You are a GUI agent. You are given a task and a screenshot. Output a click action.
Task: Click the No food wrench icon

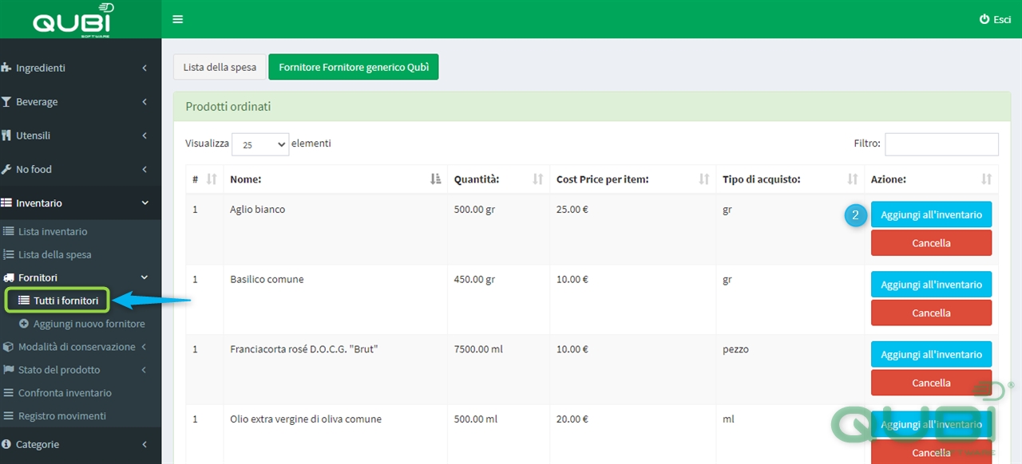pos(6,169)
